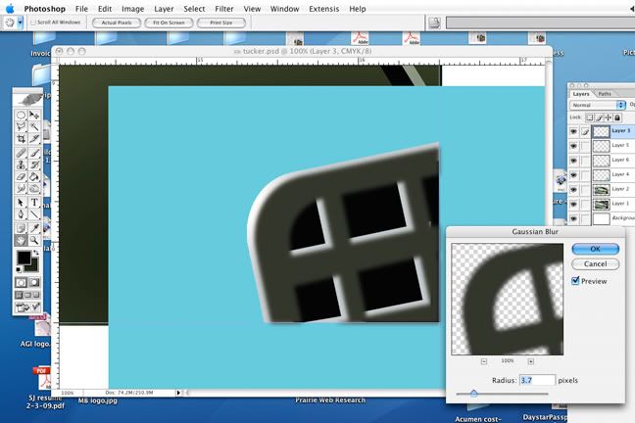Select the Paint Bucket tool

point(34,177)
